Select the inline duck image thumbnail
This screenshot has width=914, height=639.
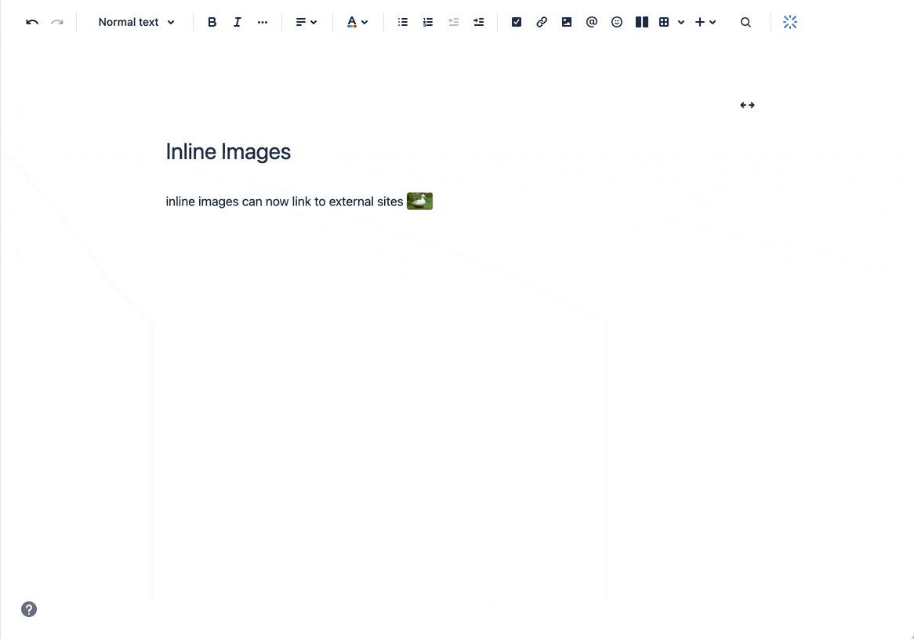[419, 202]
